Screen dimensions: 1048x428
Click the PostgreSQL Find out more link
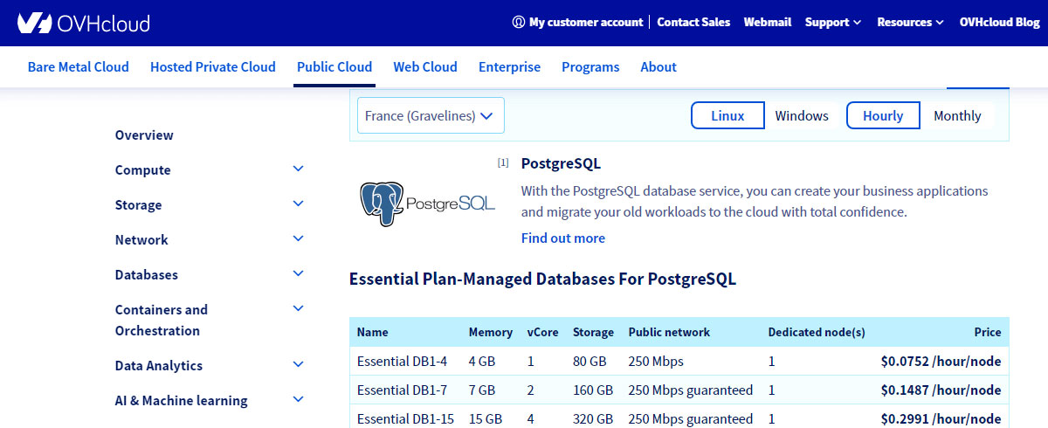[563, 238]
